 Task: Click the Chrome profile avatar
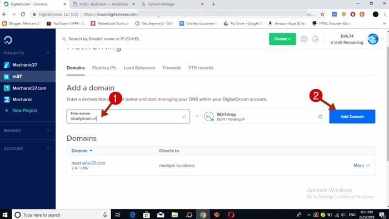tap(375, 14)
